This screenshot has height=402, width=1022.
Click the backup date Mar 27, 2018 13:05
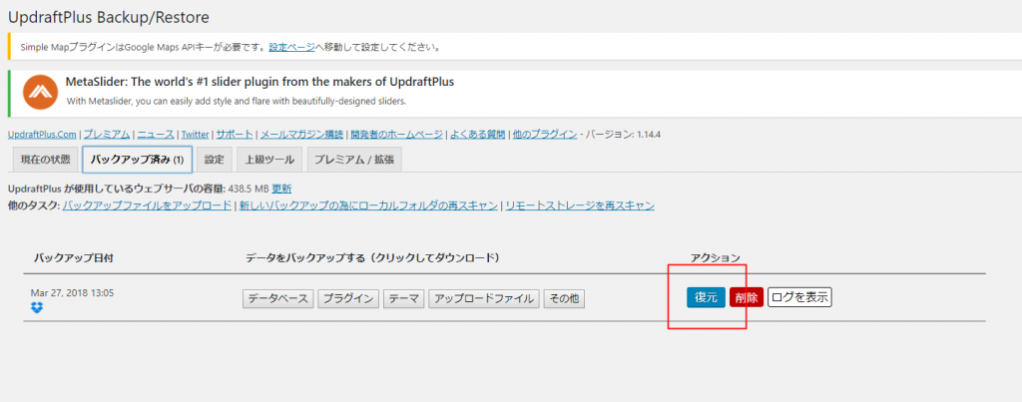pyautogui.click(x=72, y=293)
